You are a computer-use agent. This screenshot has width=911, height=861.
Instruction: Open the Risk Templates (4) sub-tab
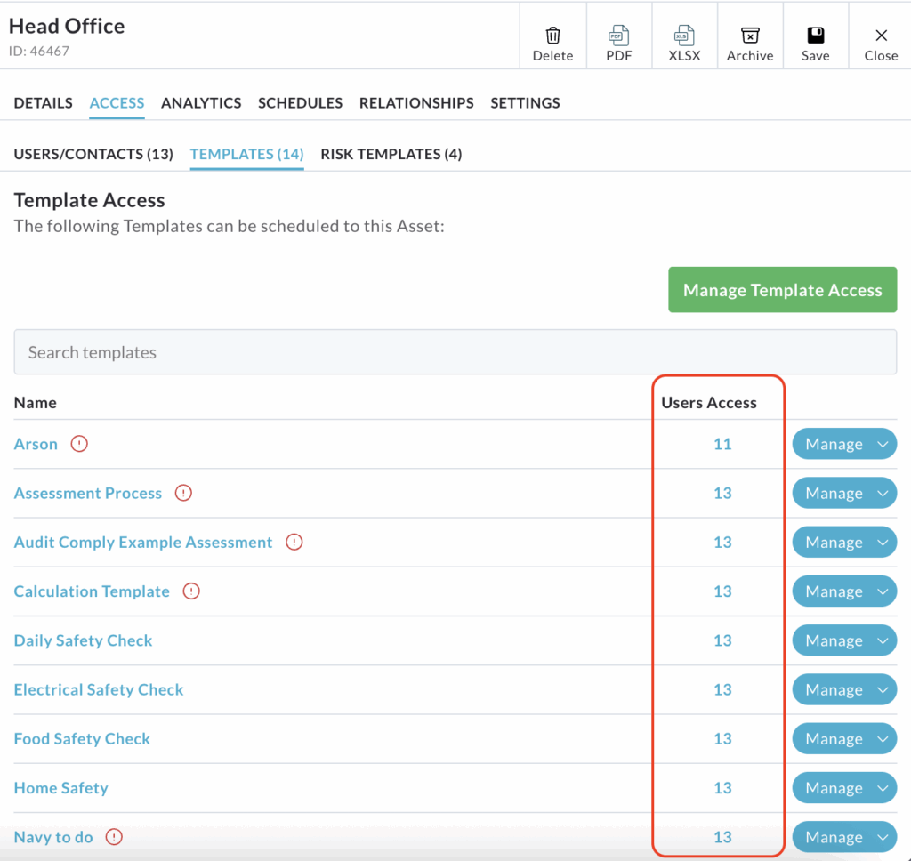click(391, 154)
